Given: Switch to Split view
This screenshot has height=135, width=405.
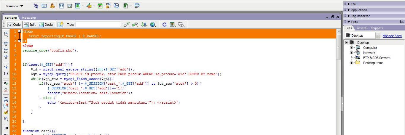Looking at the screenshot, I should pos(30,25).
